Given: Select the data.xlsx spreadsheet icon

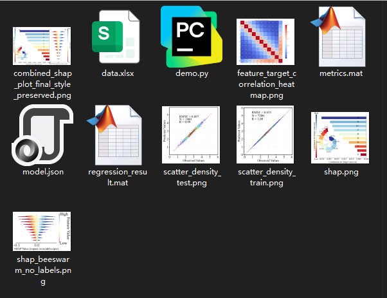Looking at the screenshot, I should coord(116,37).
